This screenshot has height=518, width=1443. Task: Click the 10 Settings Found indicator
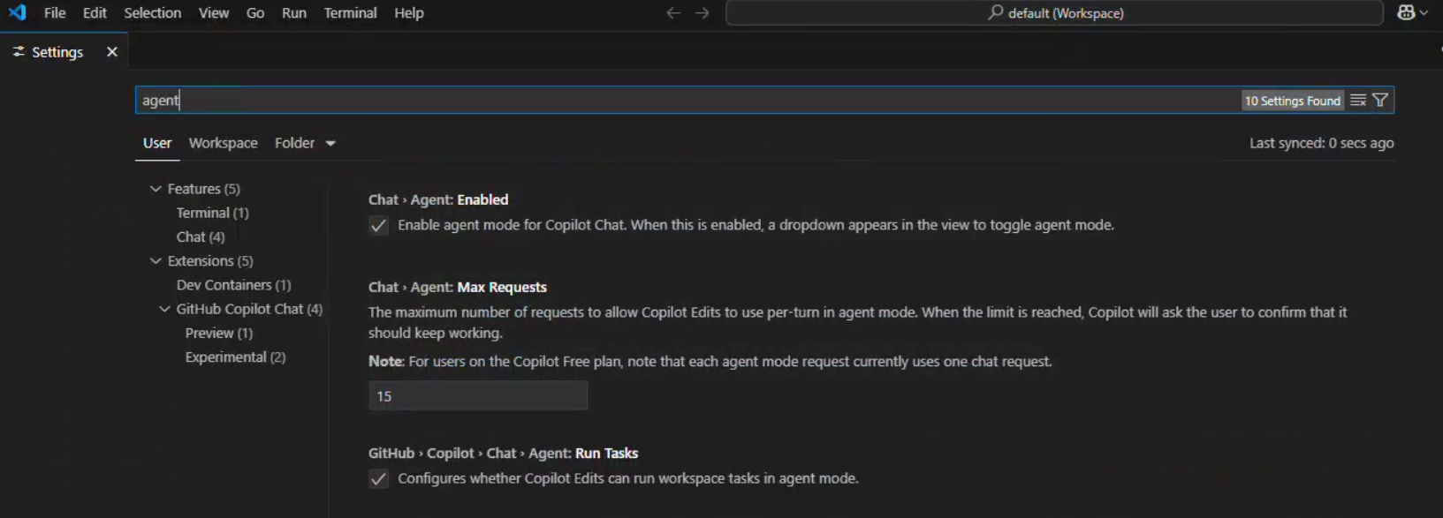pos(1292,100)
